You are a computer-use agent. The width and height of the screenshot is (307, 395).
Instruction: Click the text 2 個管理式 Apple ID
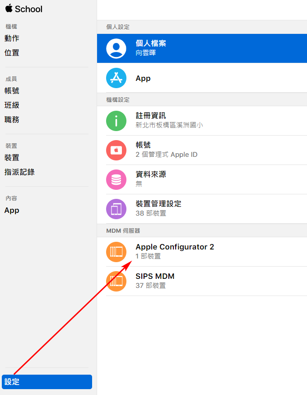pyautogui.click(x=166, y=155)
